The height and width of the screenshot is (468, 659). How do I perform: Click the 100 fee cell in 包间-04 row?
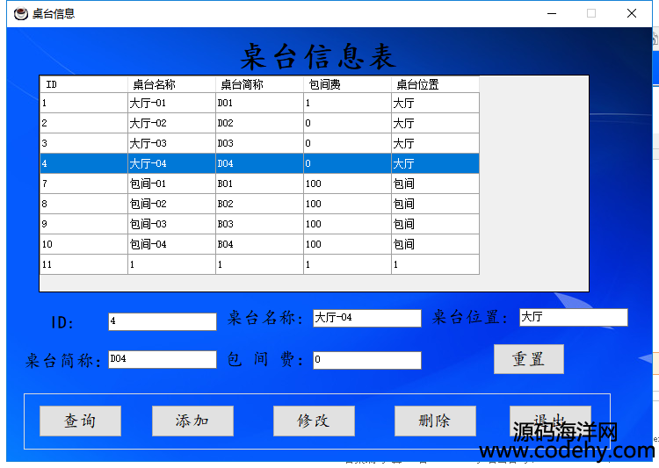347,244
